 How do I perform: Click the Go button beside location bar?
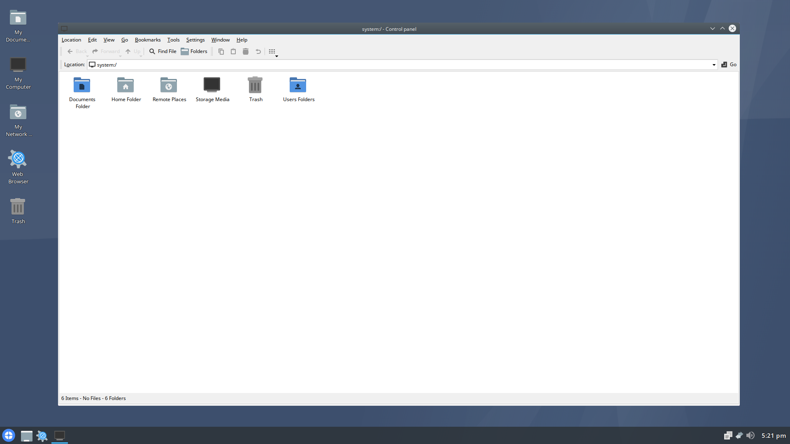pos(729,65)
